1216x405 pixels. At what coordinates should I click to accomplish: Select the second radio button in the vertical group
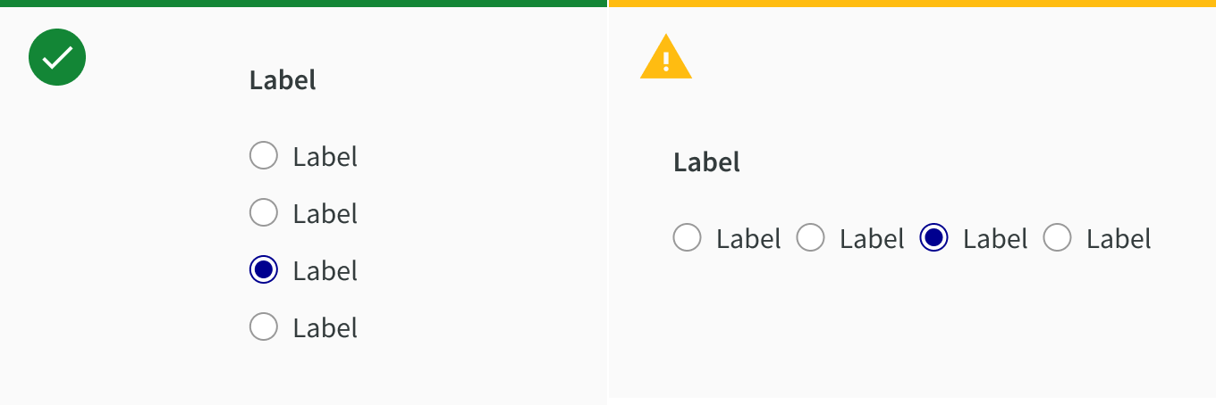264,213
